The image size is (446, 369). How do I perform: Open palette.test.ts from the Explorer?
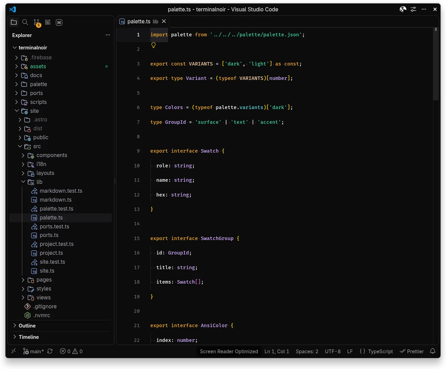(61, 209)
